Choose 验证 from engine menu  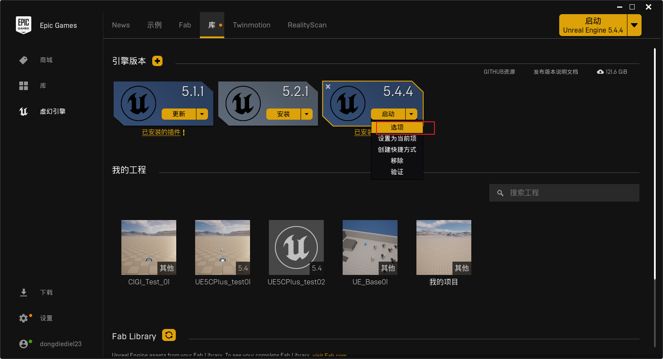pos(397,172)
